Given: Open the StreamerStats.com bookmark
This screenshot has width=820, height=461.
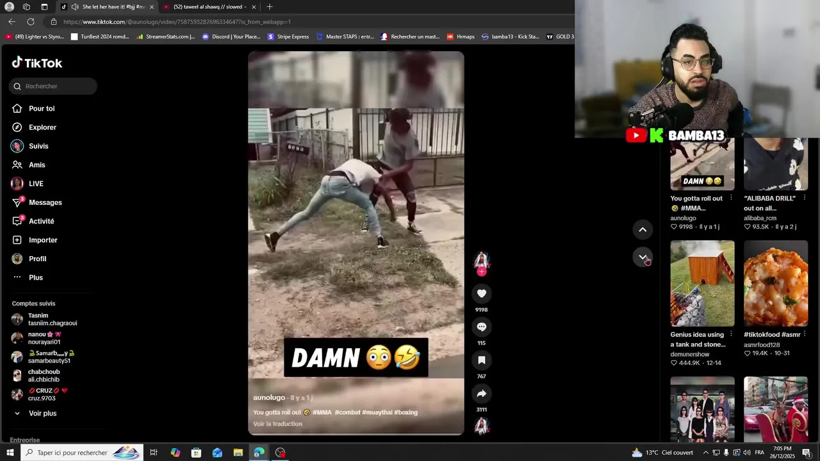Looking at the screenshot, I should 165,36.
